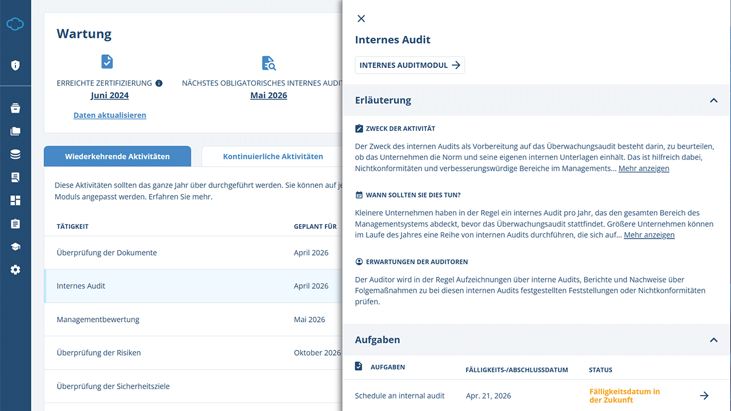The width and height of the screenshot is (731, 411).
Task: Open the shield info sidebar icon
Action: (15, 65)
